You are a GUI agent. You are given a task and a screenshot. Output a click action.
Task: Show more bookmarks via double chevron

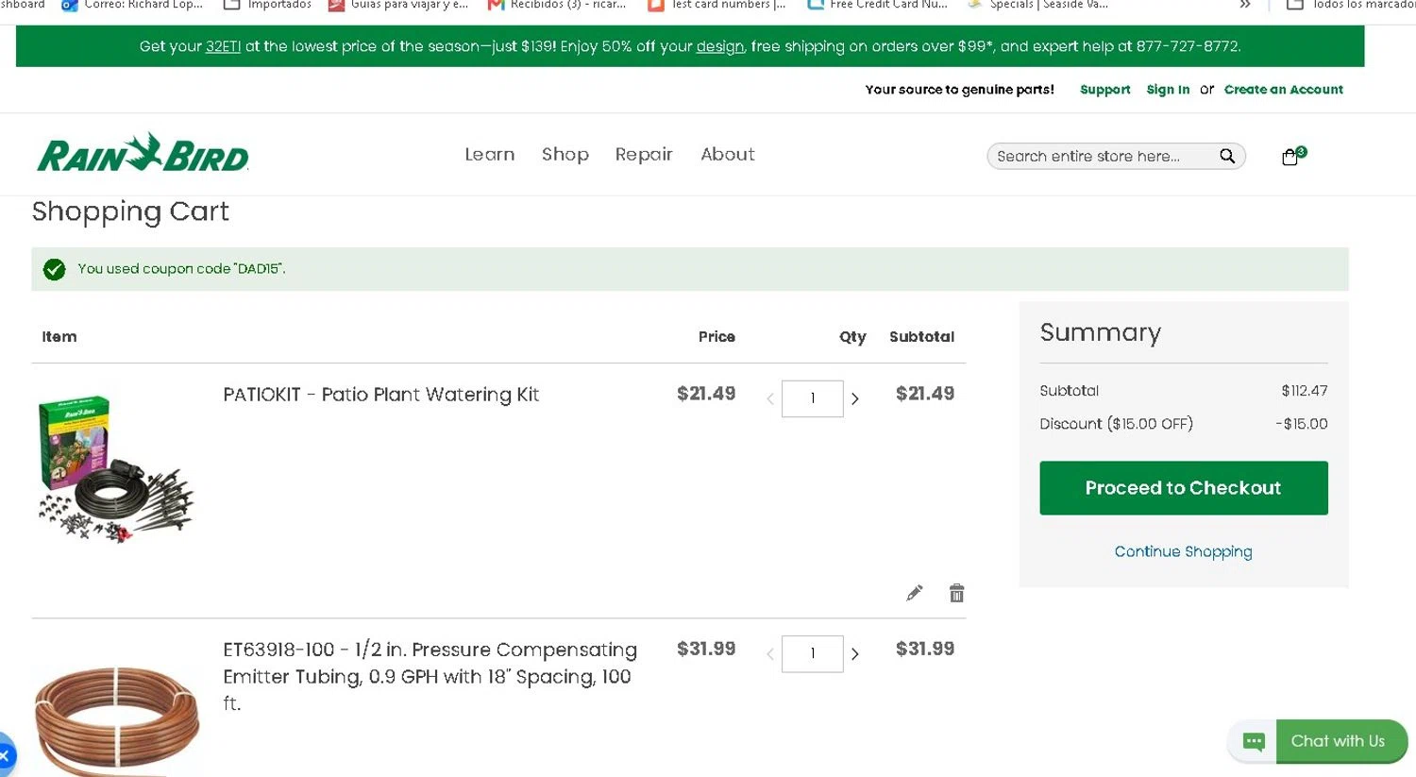[x=1245, y=5]
